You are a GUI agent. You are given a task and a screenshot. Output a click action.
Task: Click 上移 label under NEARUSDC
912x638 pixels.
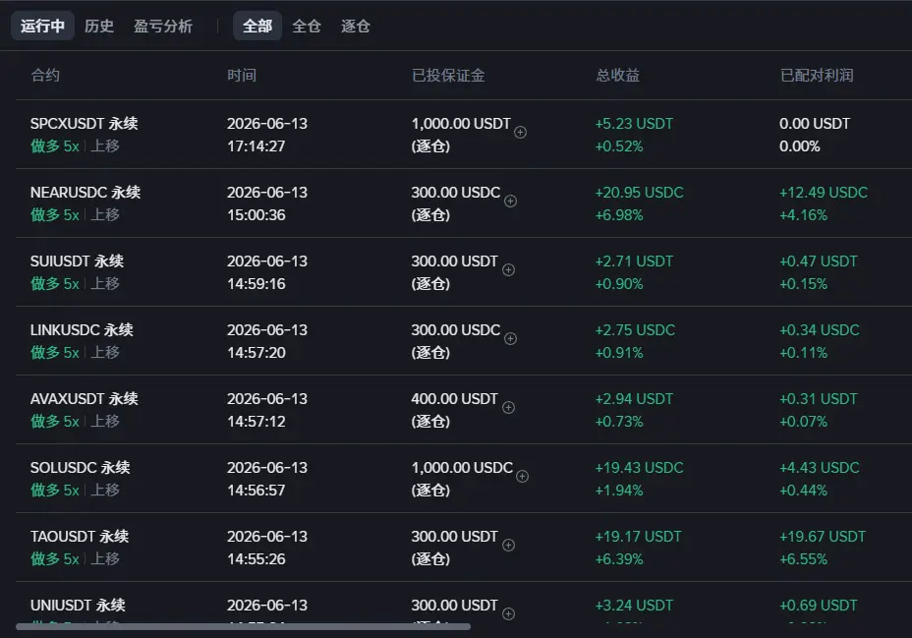tap(105, 214)
